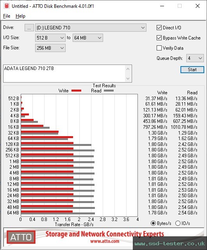
Task: Open the I/O Size end dropdown (64 MB)
Action: [88, 38]
